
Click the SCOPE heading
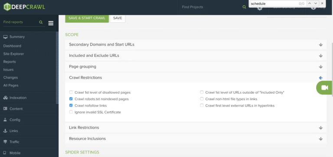point(72,35)
